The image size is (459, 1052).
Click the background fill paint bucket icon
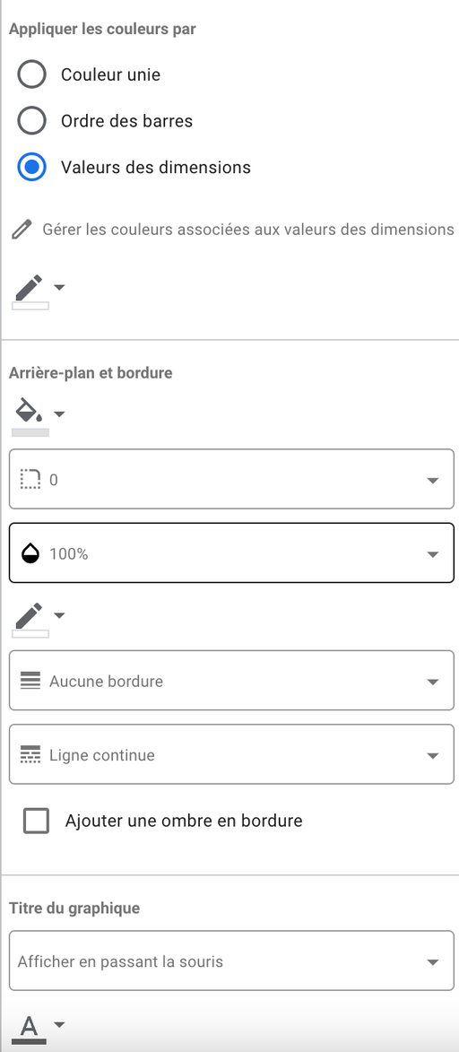[29, 409]
